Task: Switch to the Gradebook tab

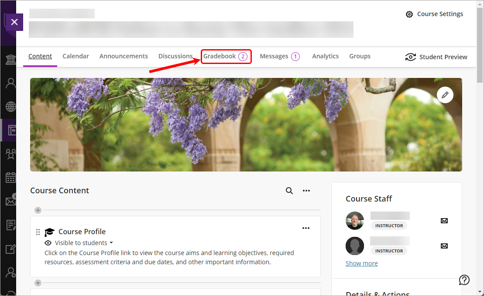Action: pyautogui.click(x=226, y=57)
